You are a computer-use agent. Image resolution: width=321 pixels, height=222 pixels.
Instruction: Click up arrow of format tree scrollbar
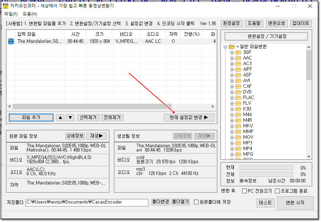coord(309,47)
